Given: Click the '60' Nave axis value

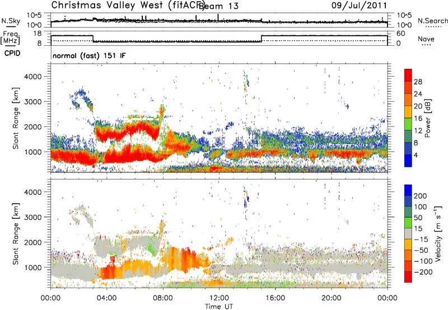Looking at the screenshot, I should point(400,34).
